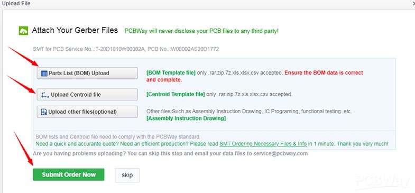
Task: Click the PCBWay watermark logo
Action: click(383, 181)
